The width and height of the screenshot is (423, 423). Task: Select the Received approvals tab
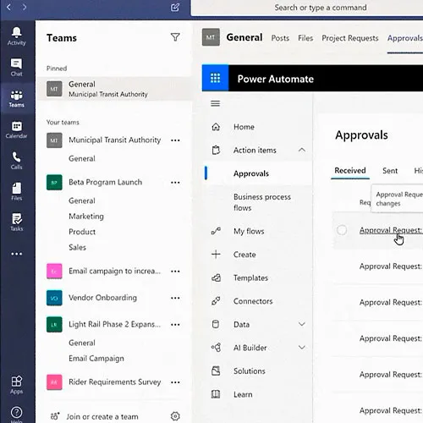(350, 170)
